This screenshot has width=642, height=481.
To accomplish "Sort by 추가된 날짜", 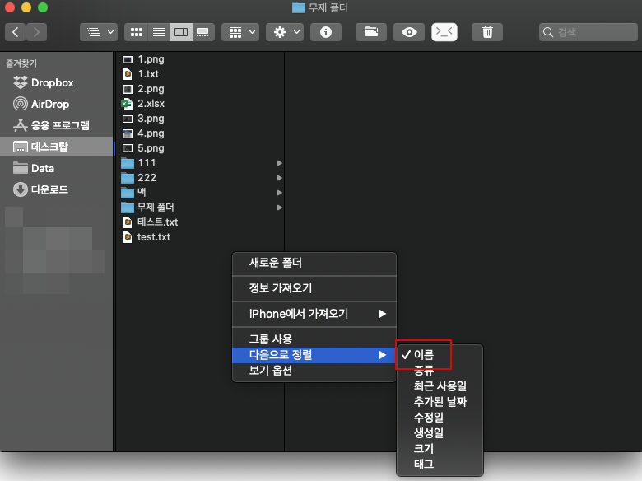I will [440, 401].
